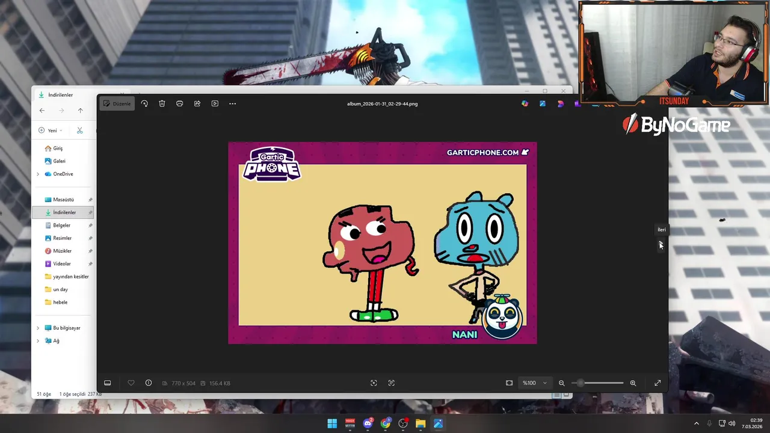Select Ağ in Explorer sidebar

coord(56,341)
